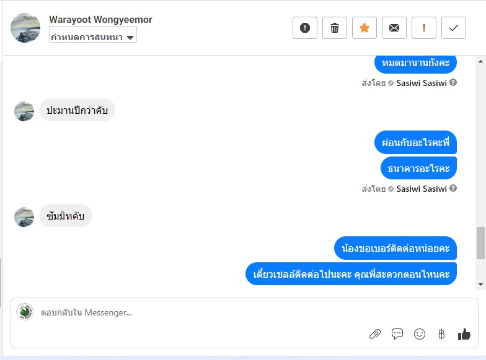Click scrollbar down arrow in chat
This screenshot has width=486, height=360.
click(480, 285)
